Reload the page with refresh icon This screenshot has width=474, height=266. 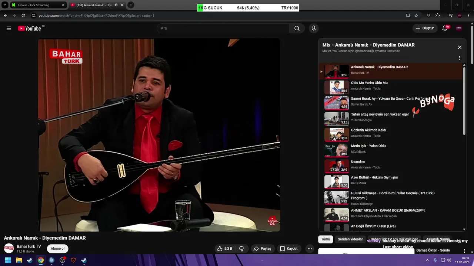(x=23, y=16)
